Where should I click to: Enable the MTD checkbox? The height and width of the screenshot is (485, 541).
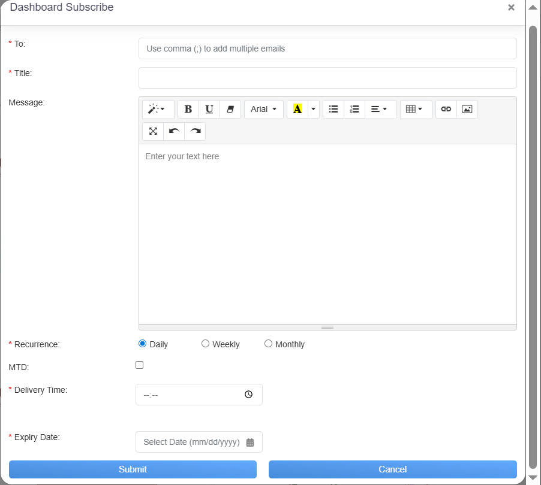tap(140, 365)
